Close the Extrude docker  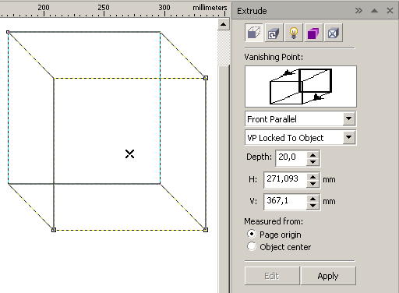coord(390,11)
